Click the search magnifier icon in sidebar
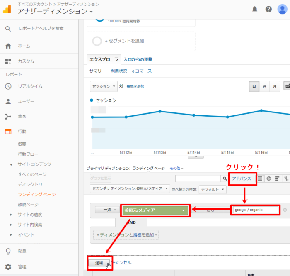 tap(8, 29)
